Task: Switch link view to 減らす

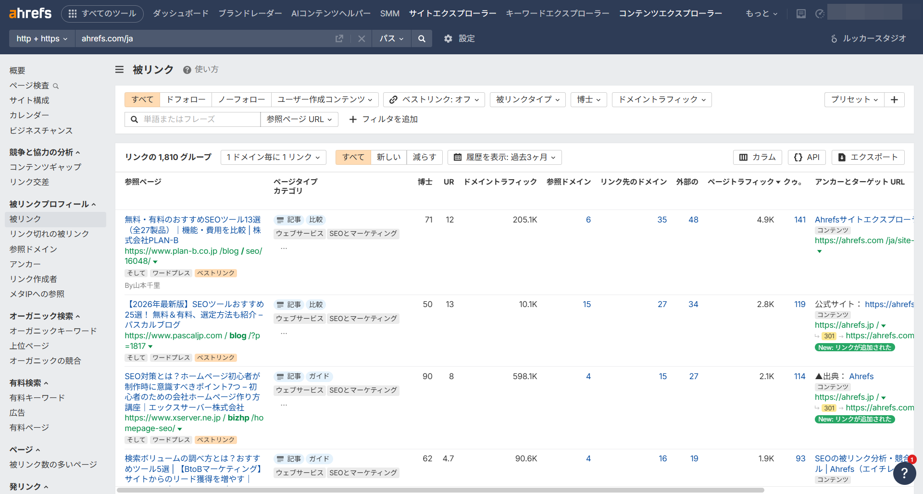Action: click(424, 157)
